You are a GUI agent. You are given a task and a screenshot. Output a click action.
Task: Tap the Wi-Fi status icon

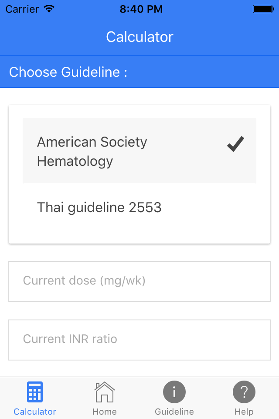[49, 9]
